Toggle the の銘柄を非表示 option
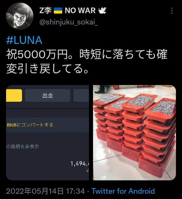 (x=23, y=147)
